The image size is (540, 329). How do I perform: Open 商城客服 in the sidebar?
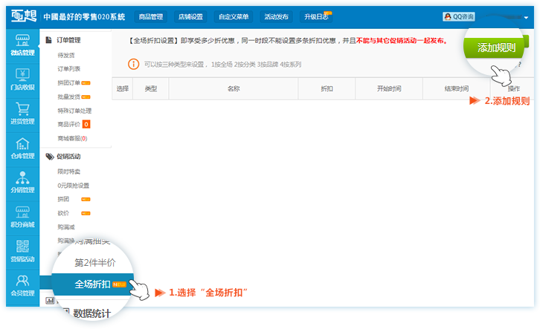(x=72, y=139)
